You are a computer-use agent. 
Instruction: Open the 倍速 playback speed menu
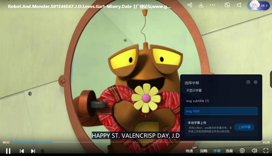(x=189, y=151)
